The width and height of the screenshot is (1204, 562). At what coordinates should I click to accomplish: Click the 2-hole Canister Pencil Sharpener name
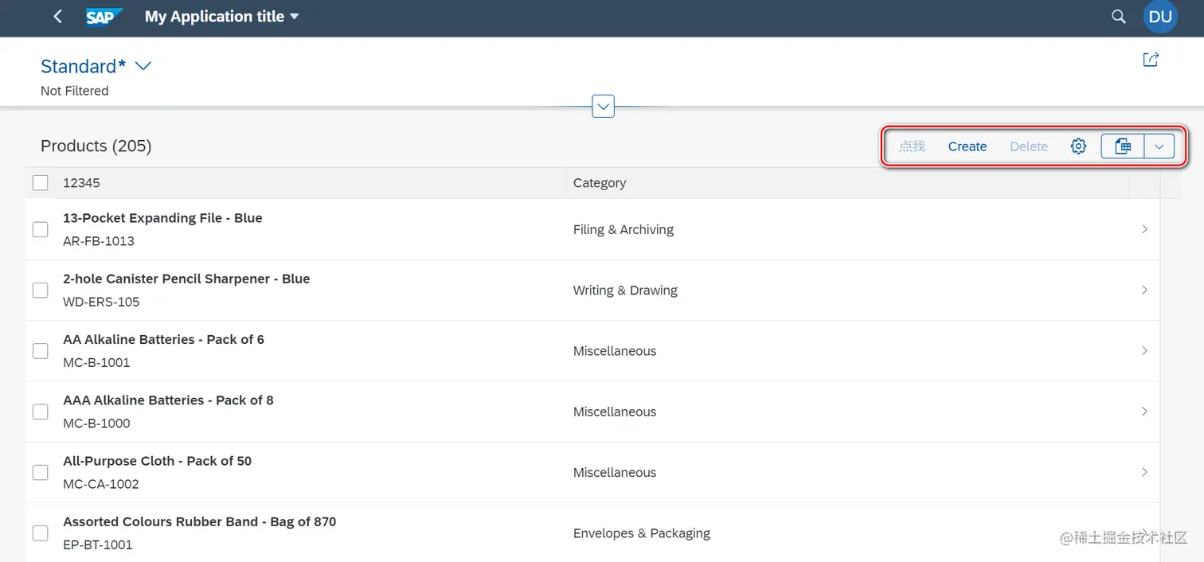[186, 279]
